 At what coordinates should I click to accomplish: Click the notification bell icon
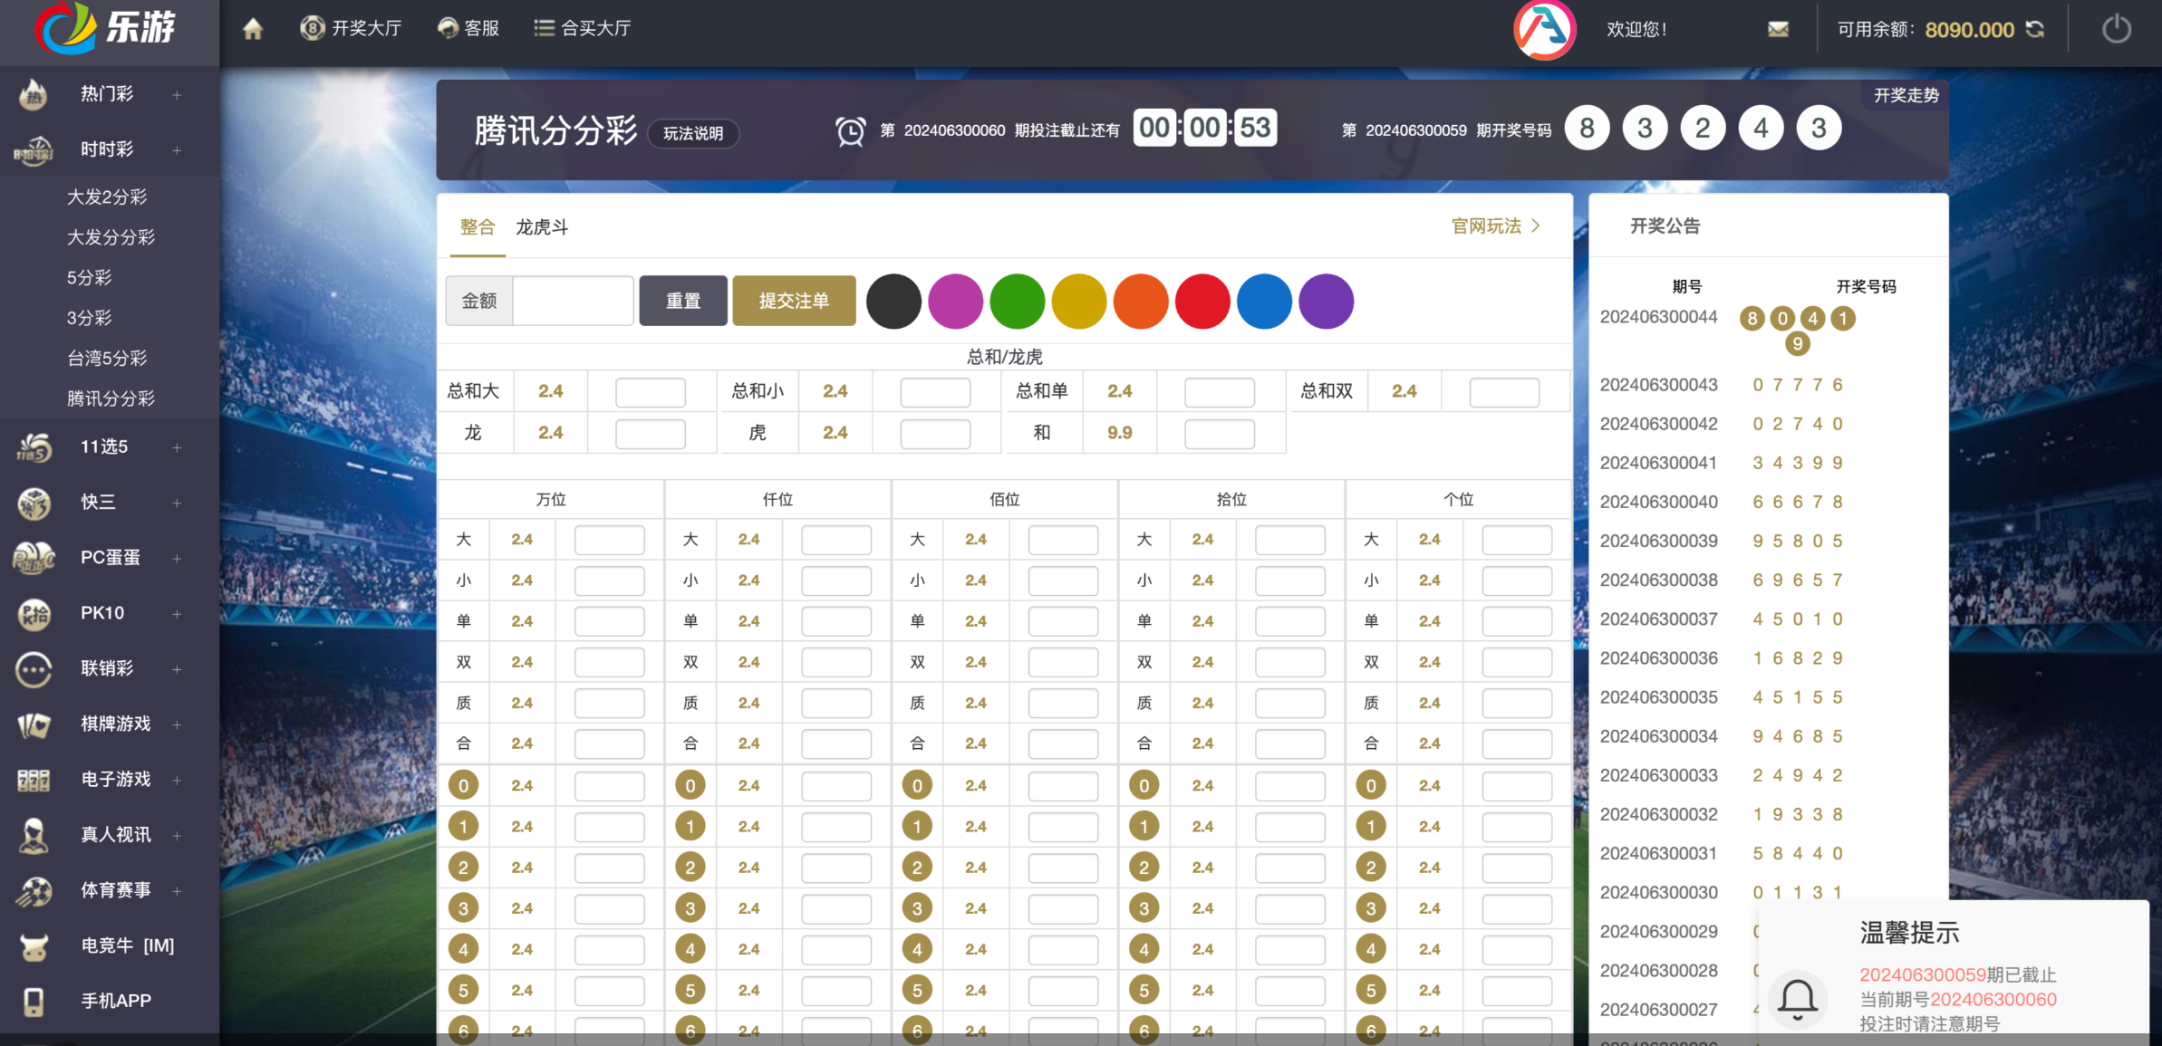1798,999
